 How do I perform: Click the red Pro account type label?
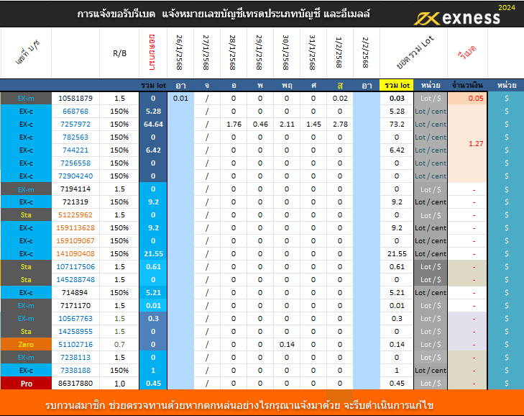tap(26, 384)
